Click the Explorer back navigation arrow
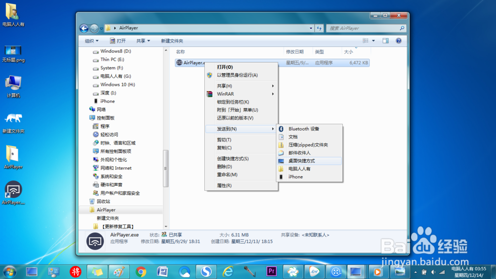 [84, 28]
